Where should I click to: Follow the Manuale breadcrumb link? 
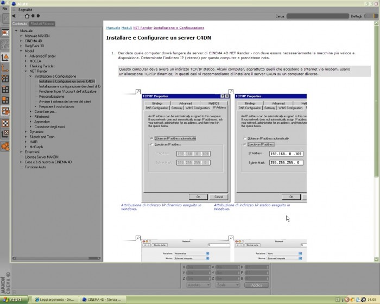point(113,28)
